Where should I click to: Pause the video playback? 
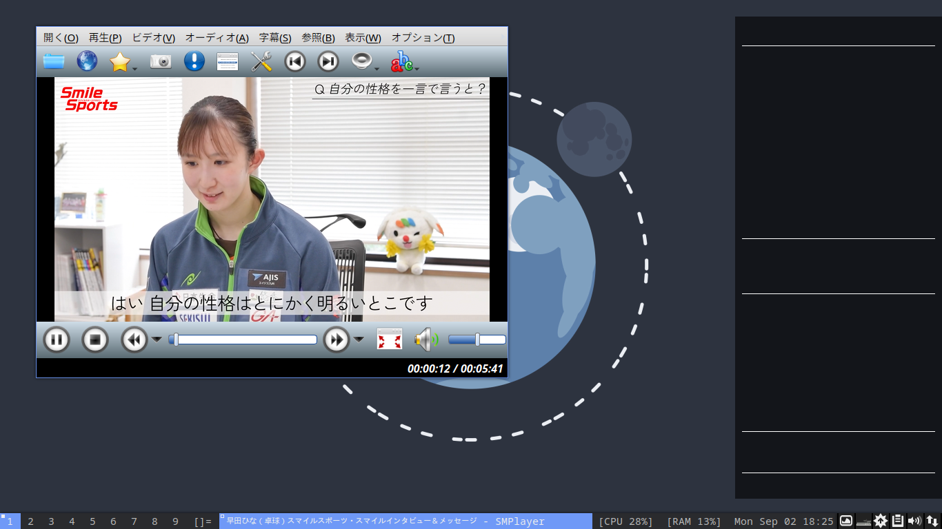pyautogui.click(x=57, y=340)
